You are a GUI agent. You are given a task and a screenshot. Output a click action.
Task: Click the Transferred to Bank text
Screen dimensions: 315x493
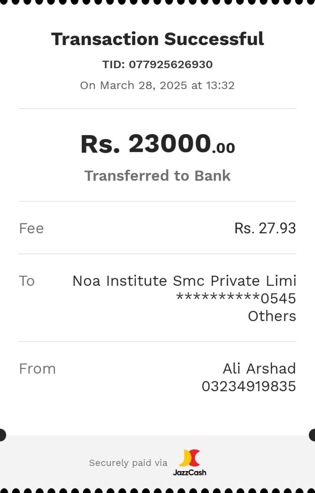click(x=157, y=176)
